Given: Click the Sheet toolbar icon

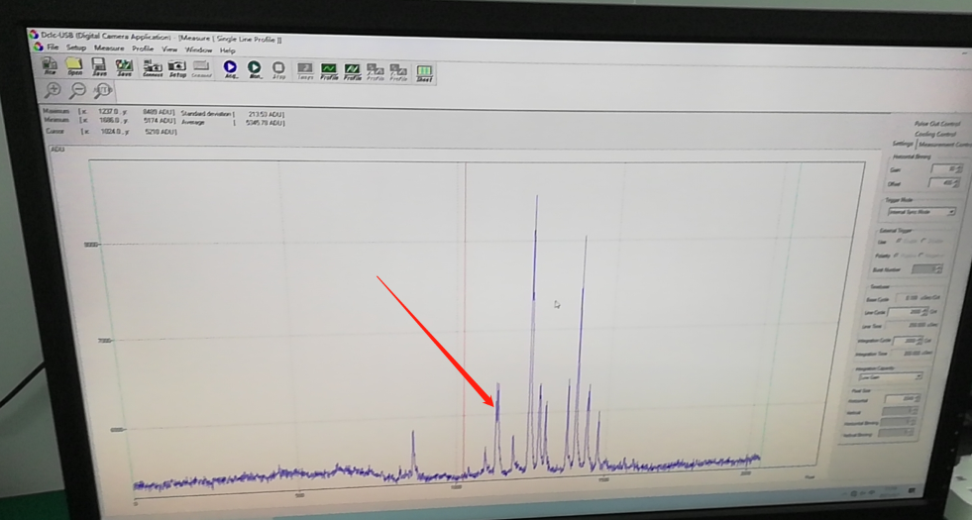Looking at the screenshot, I should [424, 72].
